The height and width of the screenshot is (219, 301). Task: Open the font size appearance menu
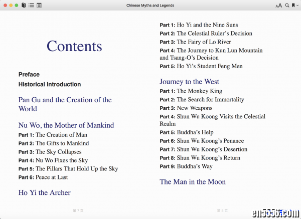coord(278,6)
